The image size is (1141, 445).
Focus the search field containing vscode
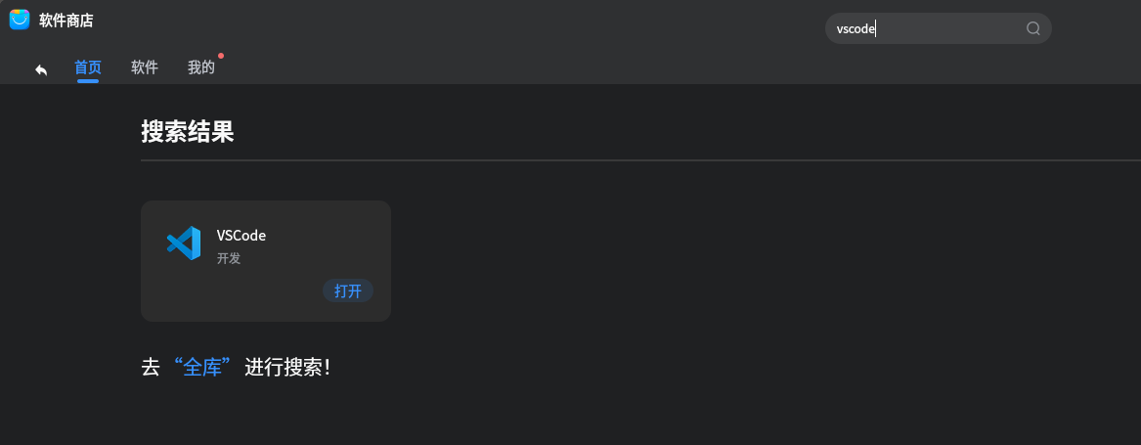(x=938, y=28)
